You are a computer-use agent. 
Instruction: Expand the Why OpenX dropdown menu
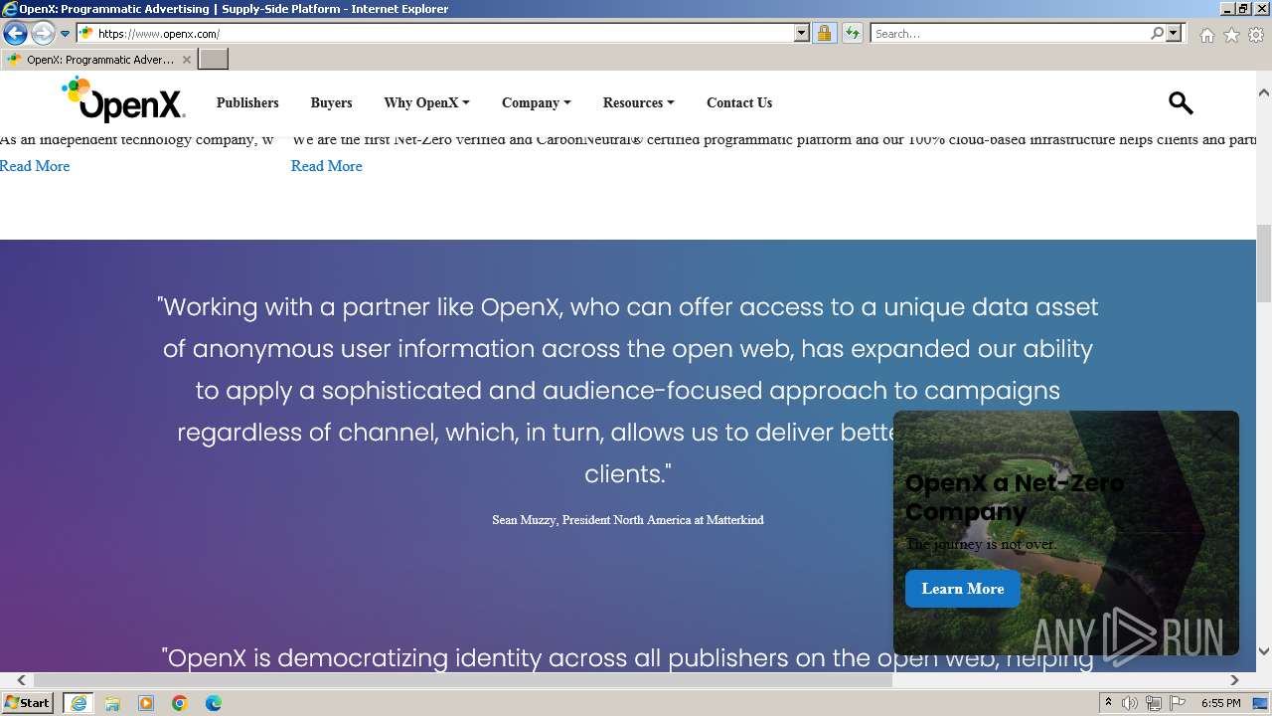426,102
